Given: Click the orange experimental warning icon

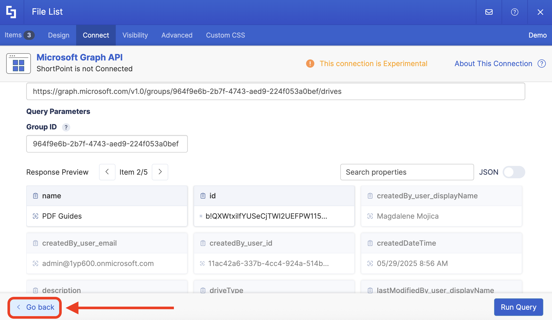Looking at the screenshot, I should (x=310, y=64).
